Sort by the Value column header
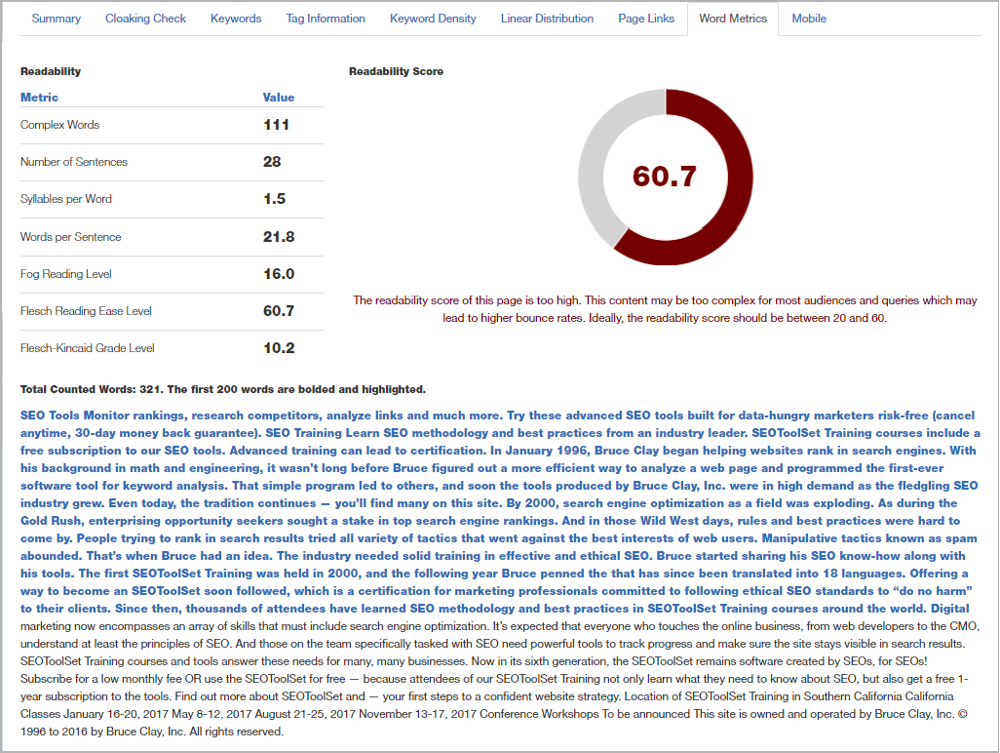Viewport: 1000px width, 753px height. click(279, 97)
